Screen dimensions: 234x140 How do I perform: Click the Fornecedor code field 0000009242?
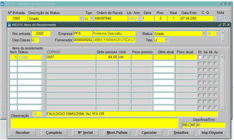83,40
